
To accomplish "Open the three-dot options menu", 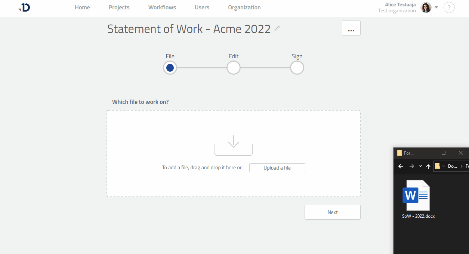I will click(351, 28).
